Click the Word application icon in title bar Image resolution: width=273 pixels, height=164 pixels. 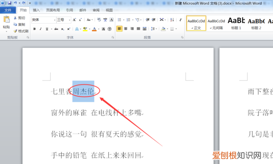(3, 3)
